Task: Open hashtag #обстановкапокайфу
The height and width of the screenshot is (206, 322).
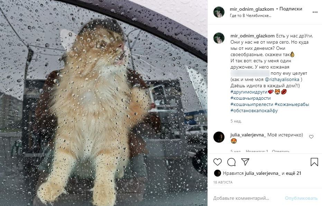Action: coord(254,110)
